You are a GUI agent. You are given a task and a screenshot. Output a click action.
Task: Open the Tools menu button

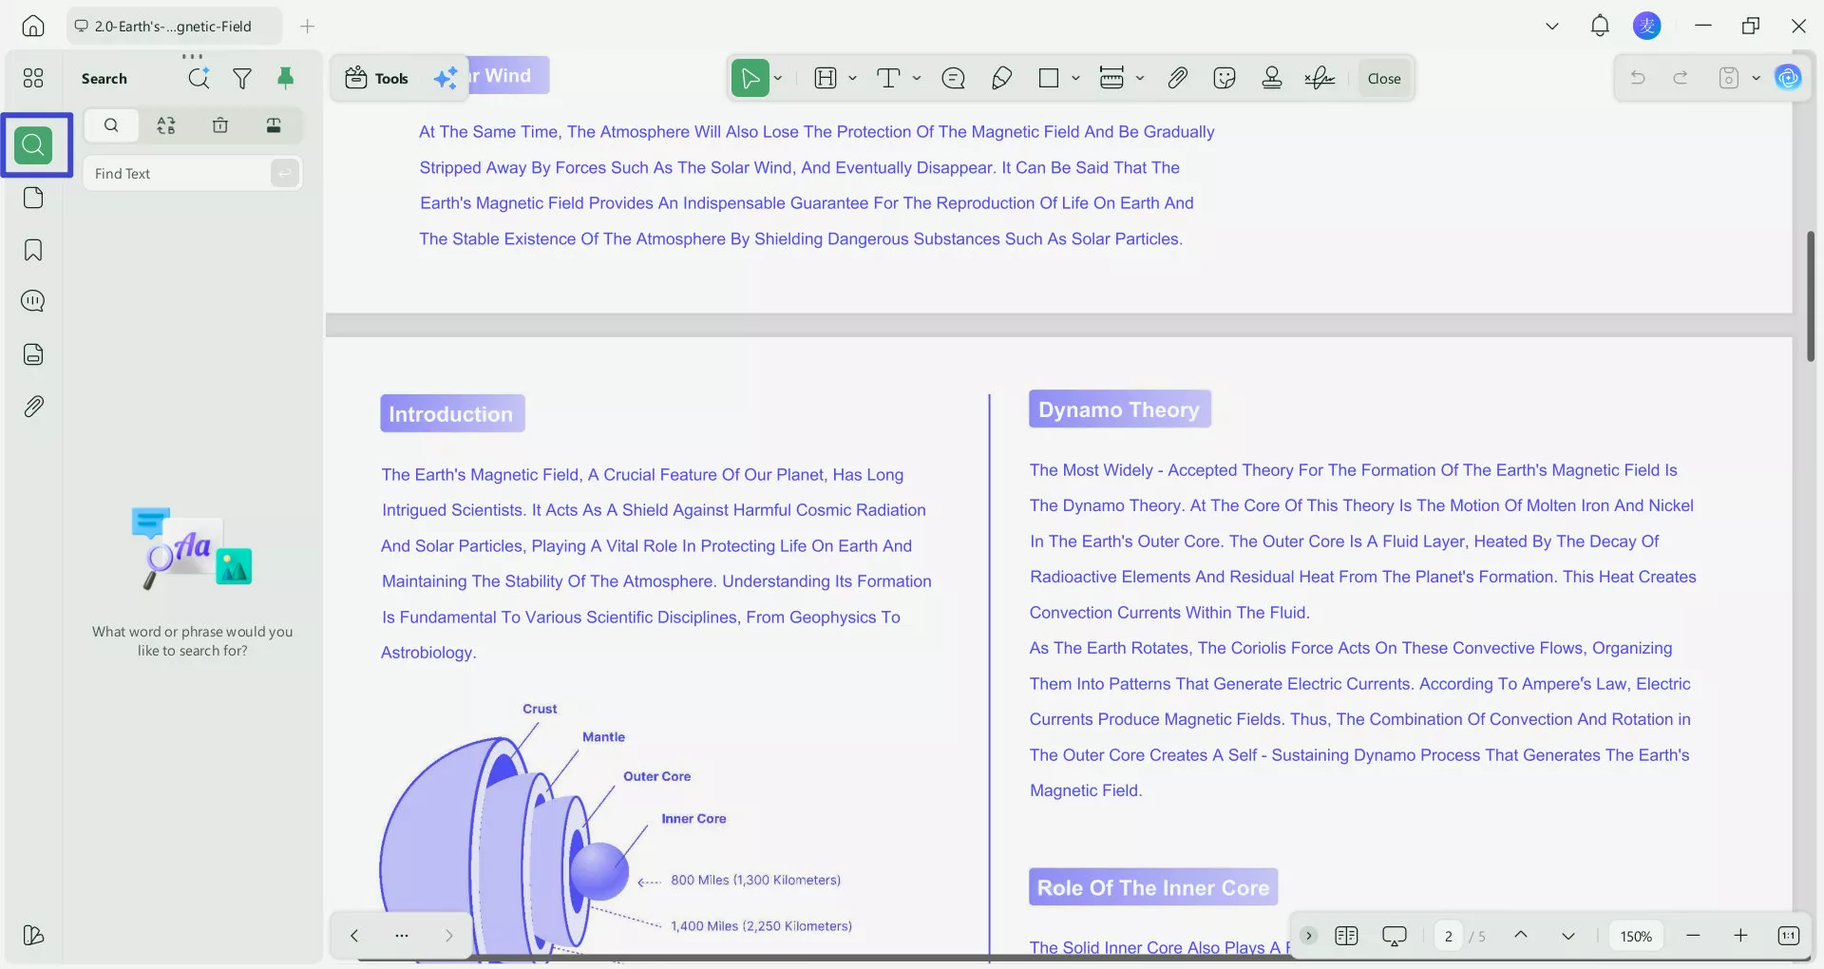pyautogui.click(x=377, y=79)
